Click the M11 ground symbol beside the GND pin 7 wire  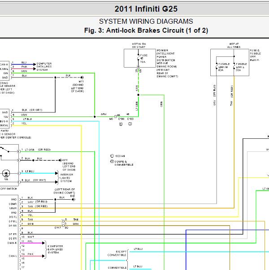point(82,77)
